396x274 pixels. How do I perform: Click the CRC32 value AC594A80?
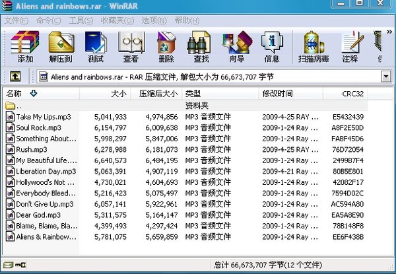(347, 204)
